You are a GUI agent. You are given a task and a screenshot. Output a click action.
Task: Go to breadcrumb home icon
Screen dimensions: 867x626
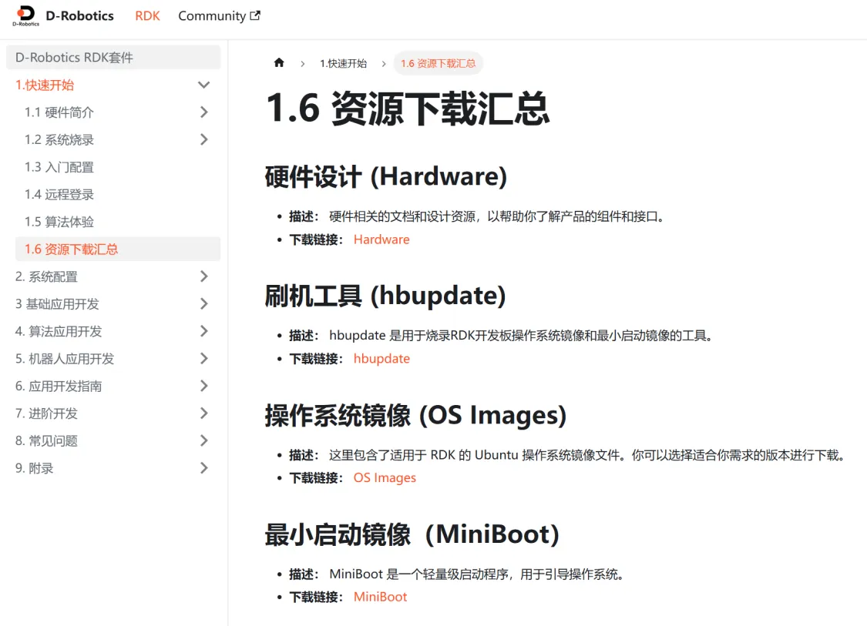[x=279, y=63]
